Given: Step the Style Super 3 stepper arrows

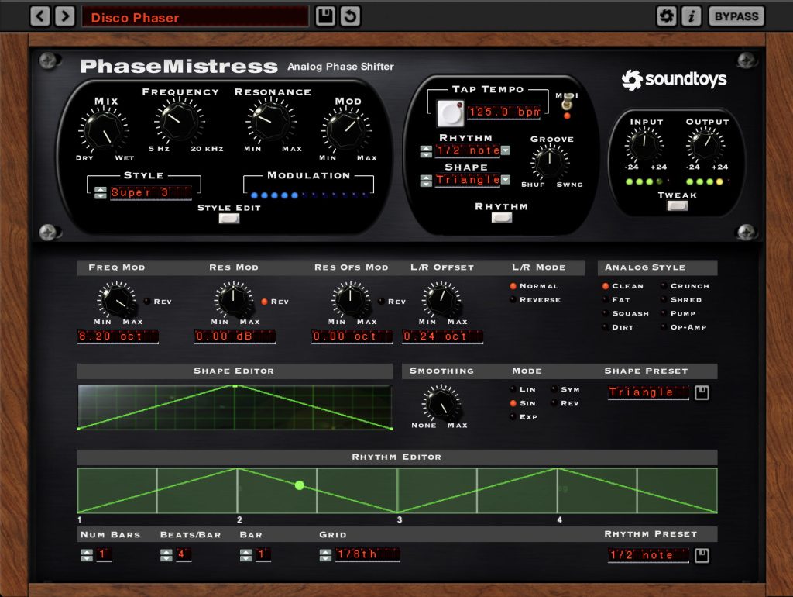Looking at the screenshot, I should coord(100,193).
